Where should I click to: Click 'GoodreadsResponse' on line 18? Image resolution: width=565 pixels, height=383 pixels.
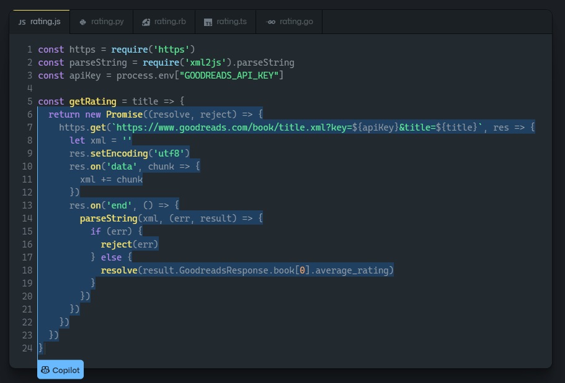tap(223, 270)
